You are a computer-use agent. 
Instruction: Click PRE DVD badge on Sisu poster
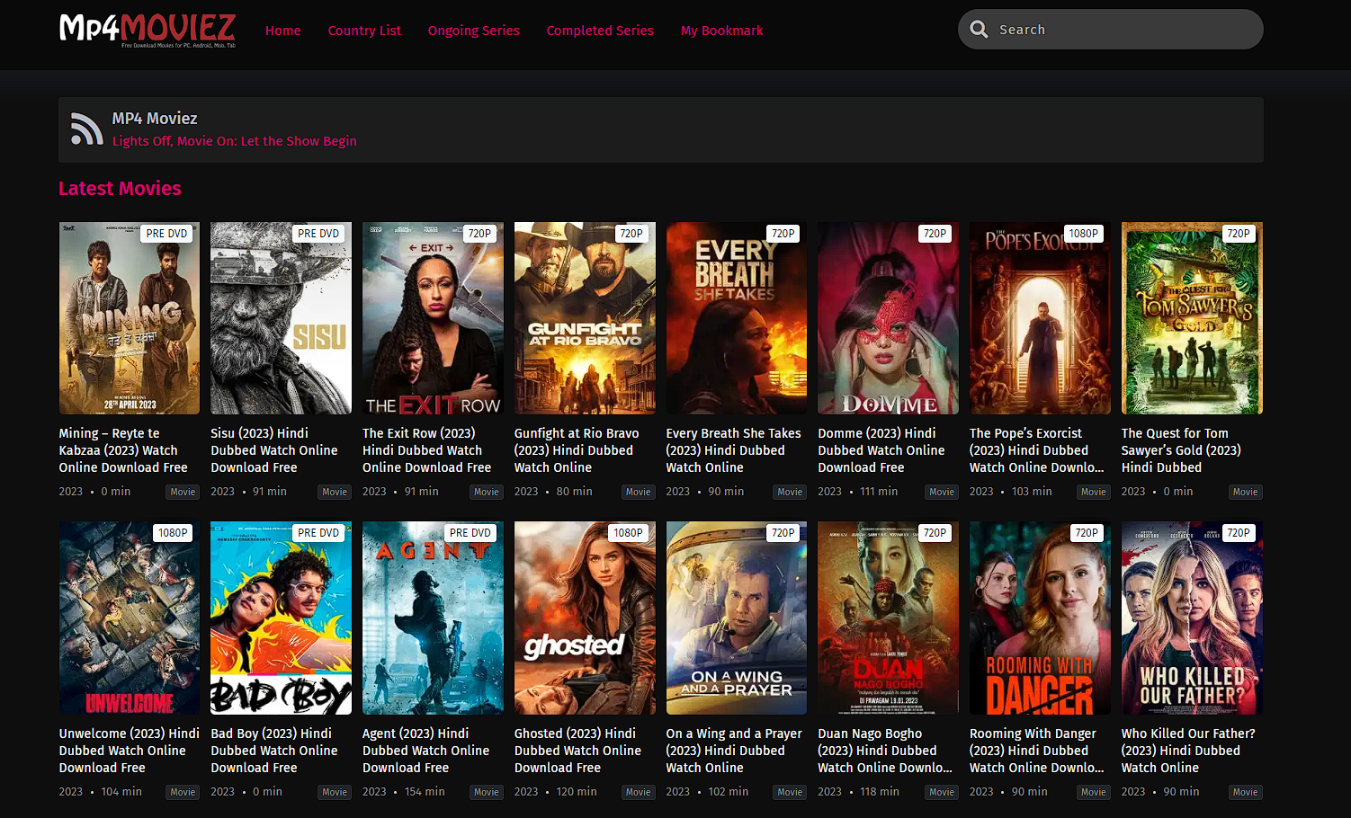coord(318,234)
